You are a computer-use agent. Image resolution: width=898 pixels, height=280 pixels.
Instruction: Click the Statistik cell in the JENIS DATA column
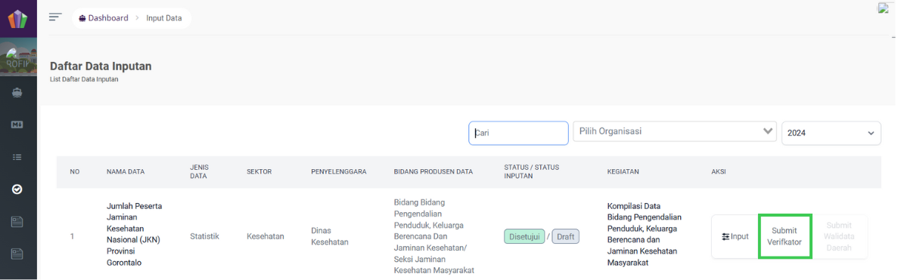(x=204, y=236)
